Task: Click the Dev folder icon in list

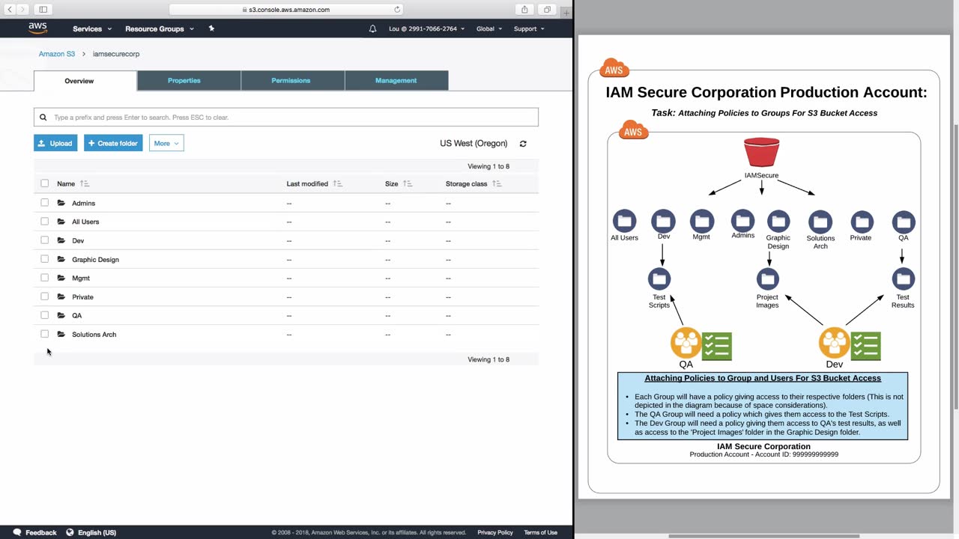Action: coord(61,240)
